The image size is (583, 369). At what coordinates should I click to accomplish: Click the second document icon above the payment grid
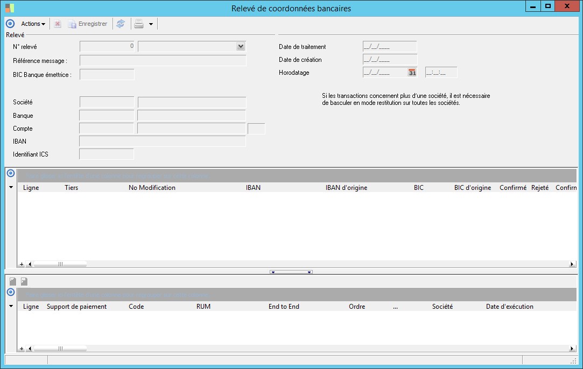pyautogui.click(x=24, y=281)
